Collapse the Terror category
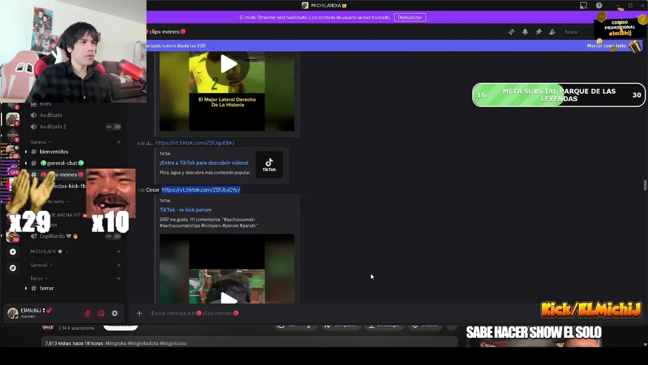648x365 pixels. (39, 278)
